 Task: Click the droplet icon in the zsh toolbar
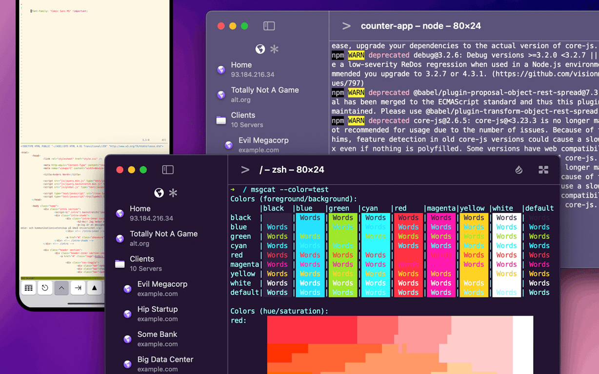point(519,169)
